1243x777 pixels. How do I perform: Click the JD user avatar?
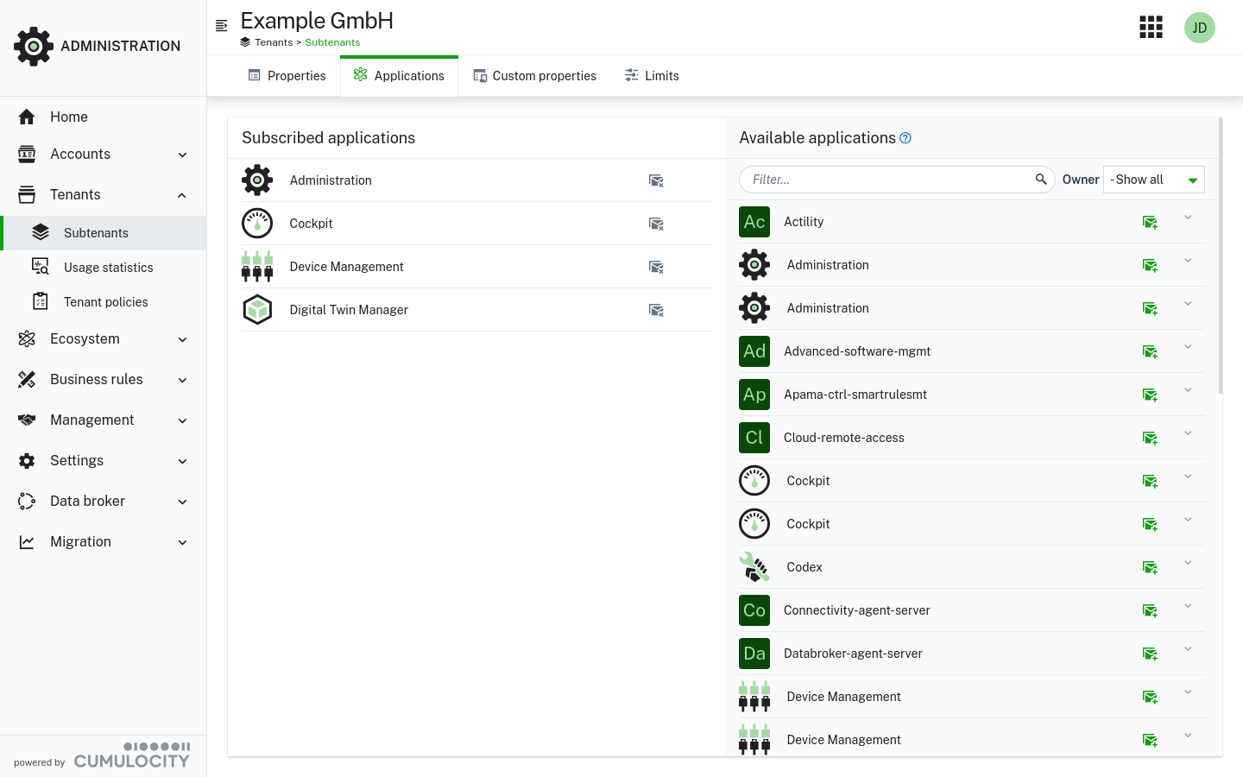[x=1199, y=28]
